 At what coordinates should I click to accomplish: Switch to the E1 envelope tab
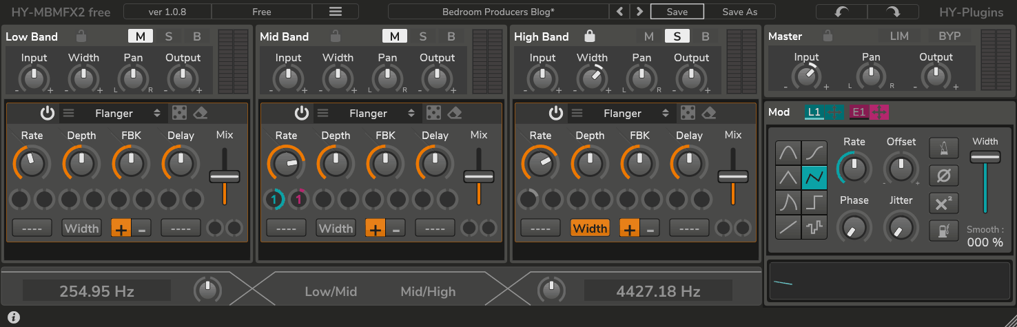coord(859,112)
